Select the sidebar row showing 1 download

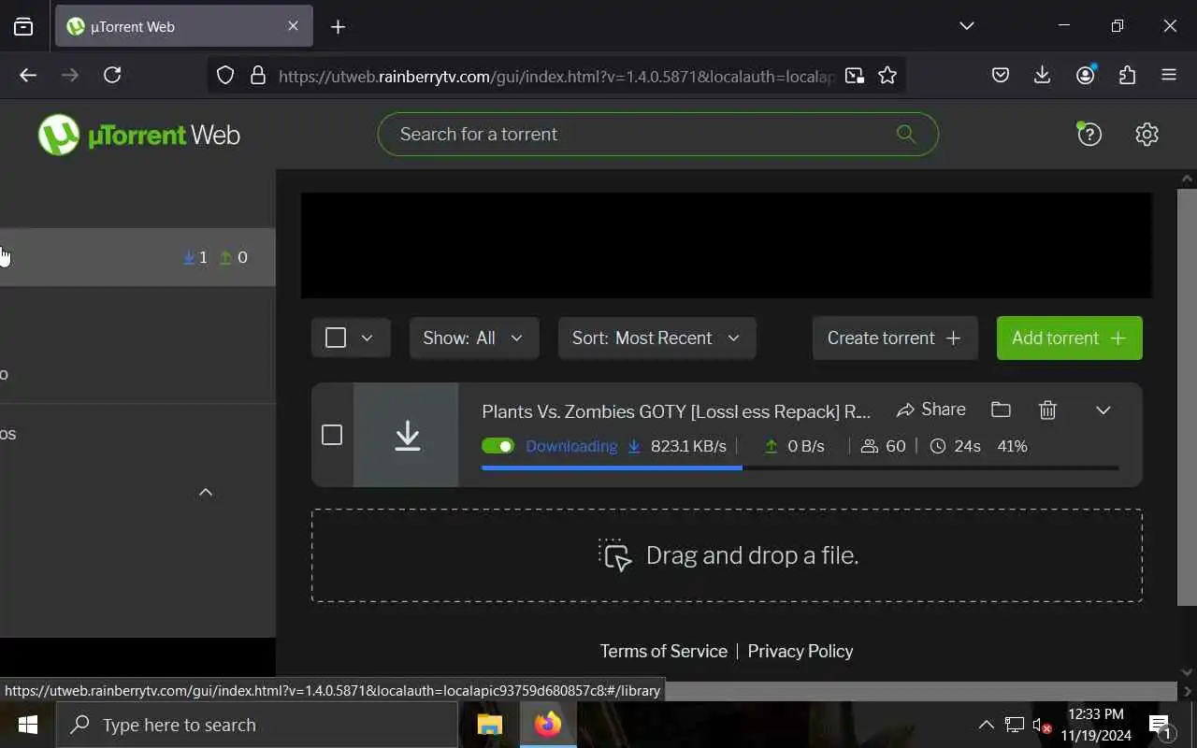[137, 257]
